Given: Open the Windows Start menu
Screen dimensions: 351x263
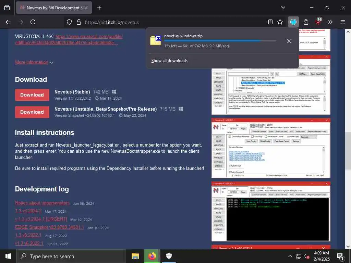Looking at the screenshot, I should coord(8,256).
